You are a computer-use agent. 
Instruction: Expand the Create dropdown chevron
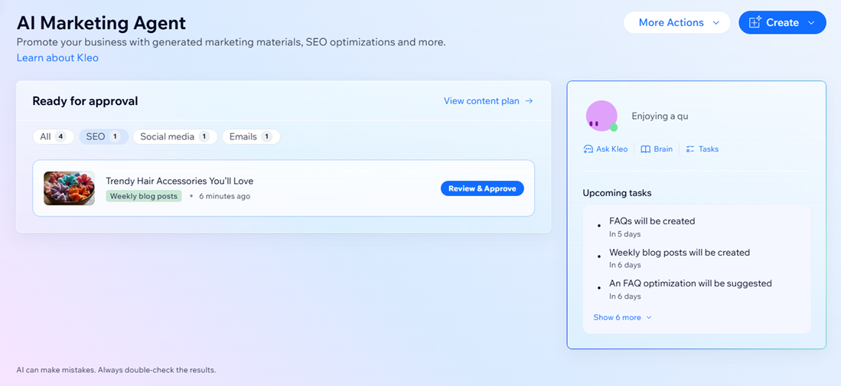click(x=811, y=23)
